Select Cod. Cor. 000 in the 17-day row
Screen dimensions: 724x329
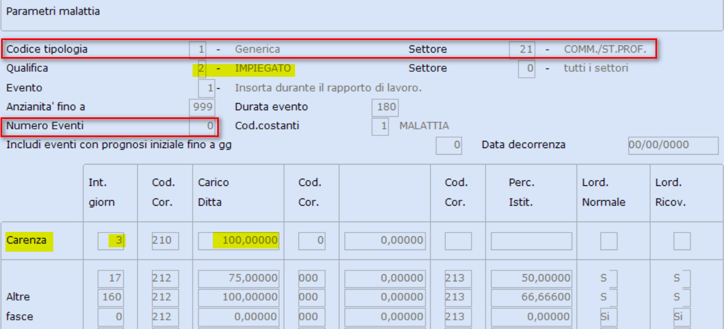point(312,279)
